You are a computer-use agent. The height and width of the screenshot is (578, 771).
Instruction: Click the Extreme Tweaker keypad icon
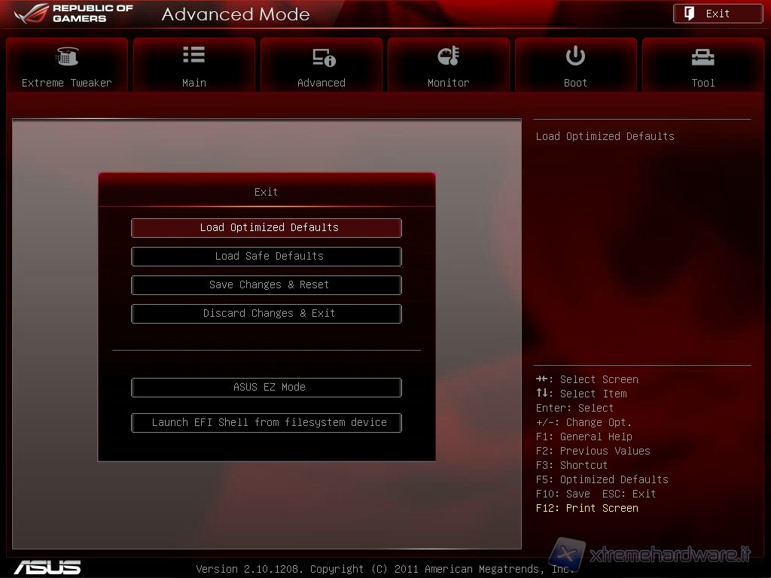(x=67, y=56)
